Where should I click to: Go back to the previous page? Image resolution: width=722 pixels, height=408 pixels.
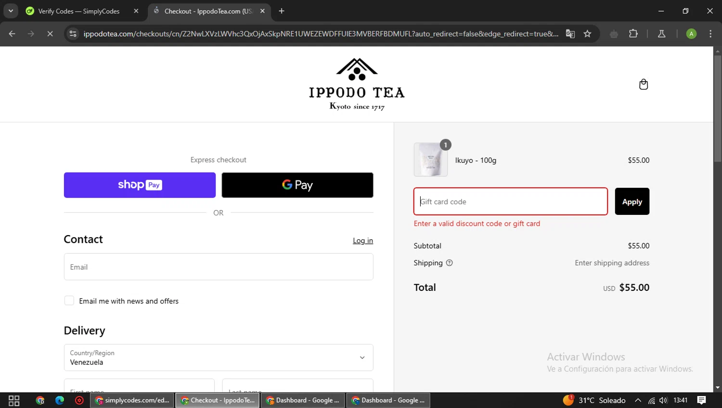12,34
